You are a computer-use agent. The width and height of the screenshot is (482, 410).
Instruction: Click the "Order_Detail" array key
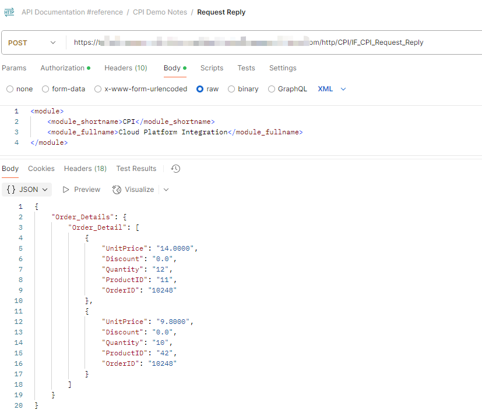[97, 227]
